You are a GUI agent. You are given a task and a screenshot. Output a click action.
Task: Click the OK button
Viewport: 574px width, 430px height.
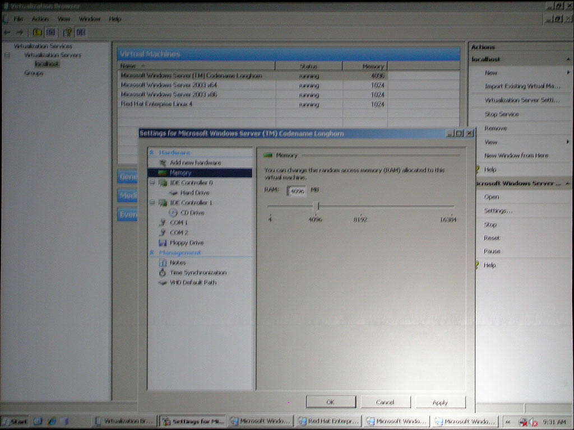point(331,402)
